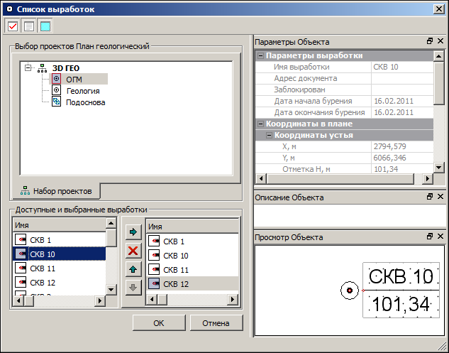Click the Дата окончания бурения value
The image size is (449, 353).
[x=402, y=112]
